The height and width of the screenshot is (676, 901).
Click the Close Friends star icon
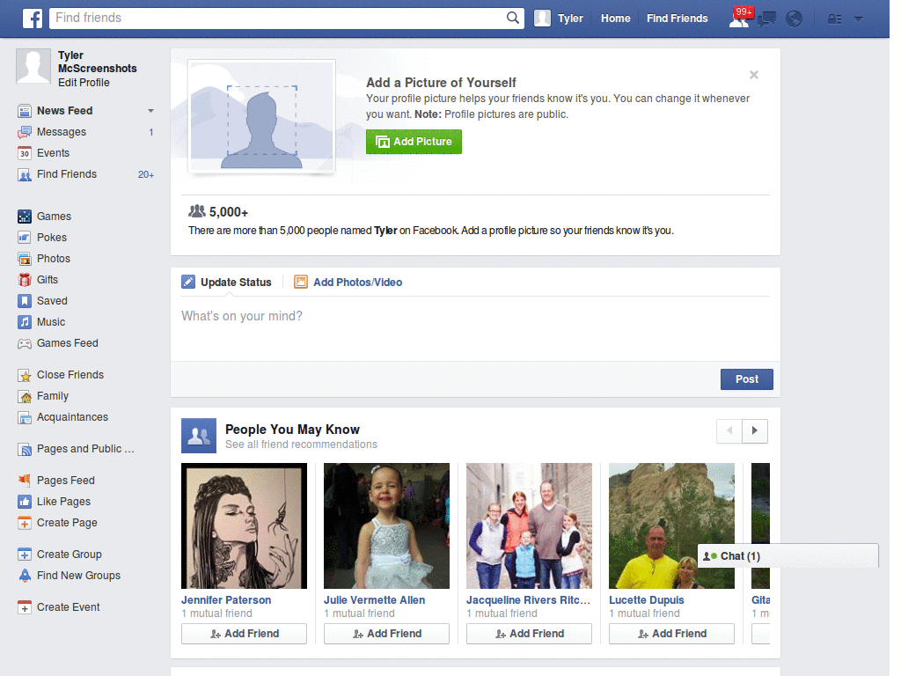[x=24, y=375]
